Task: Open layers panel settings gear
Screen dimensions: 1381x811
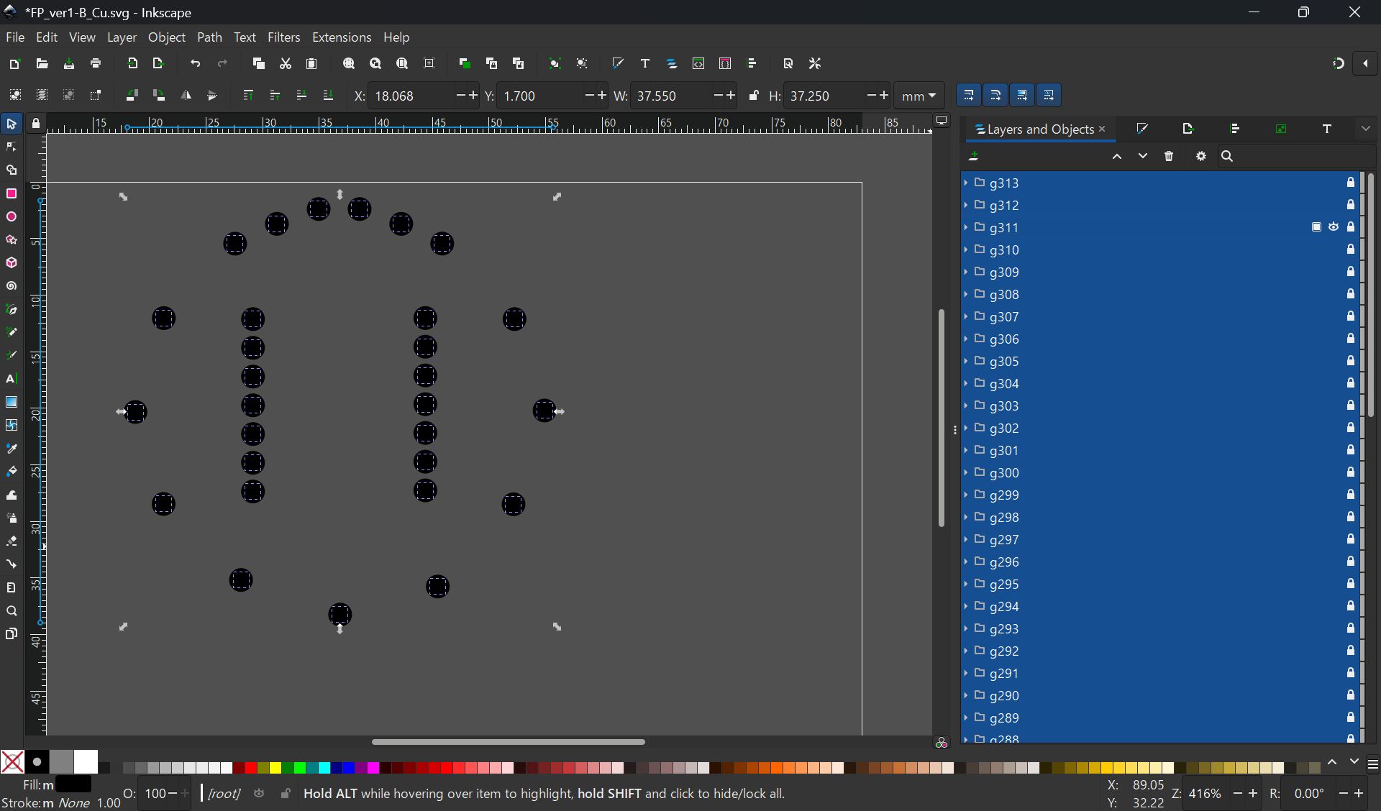Action: pyautogui.click(x=1200, y=156)
